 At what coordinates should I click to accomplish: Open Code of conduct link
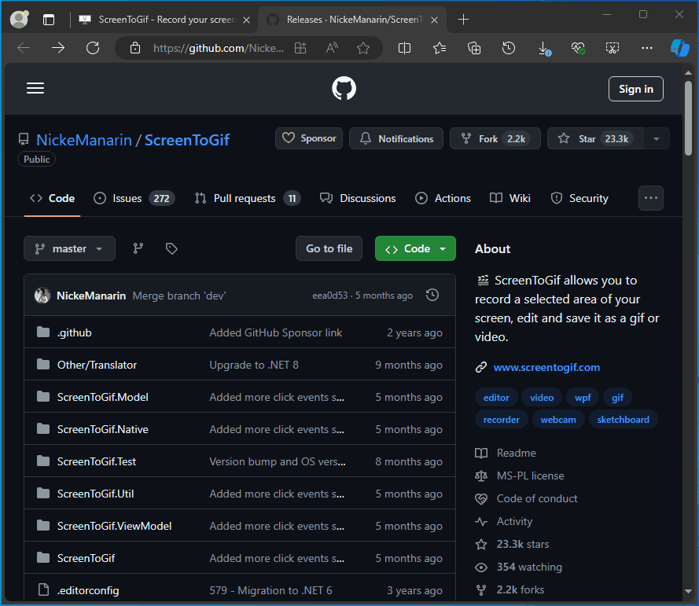(537, 498)
